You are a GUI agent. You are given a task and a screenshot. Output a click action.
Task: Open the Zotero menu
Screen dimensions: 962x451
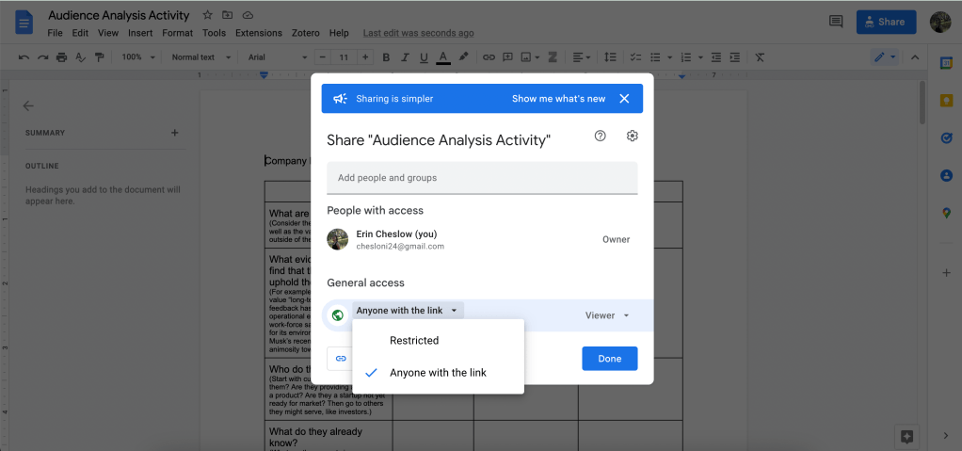coord(306,33)
